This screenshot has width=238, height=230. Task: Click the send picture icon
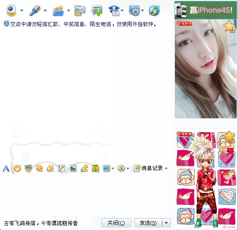pyautogui.click(x=73, y=168)
